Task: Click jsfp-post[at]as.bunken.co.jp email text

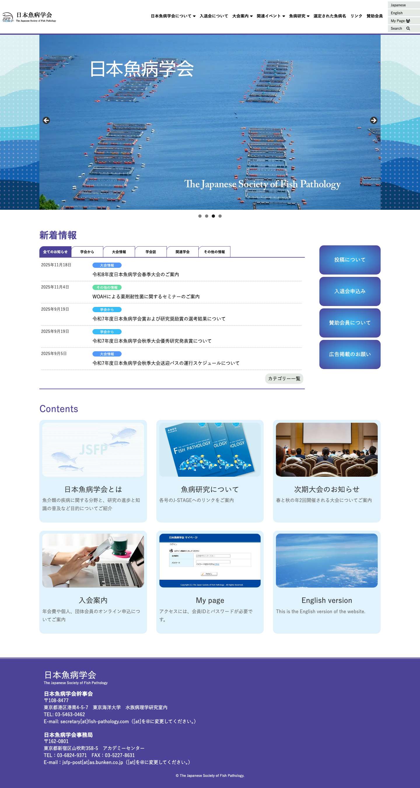Action: pyautogui.click(x=93, y=762)
